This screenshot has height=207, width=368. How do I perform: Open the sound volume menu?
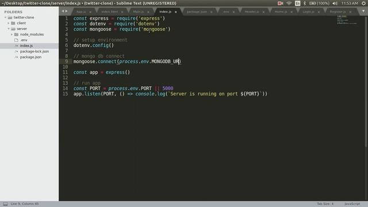[x=335, y=3]
